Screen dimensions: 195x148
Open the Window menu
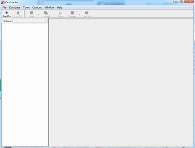49,7
